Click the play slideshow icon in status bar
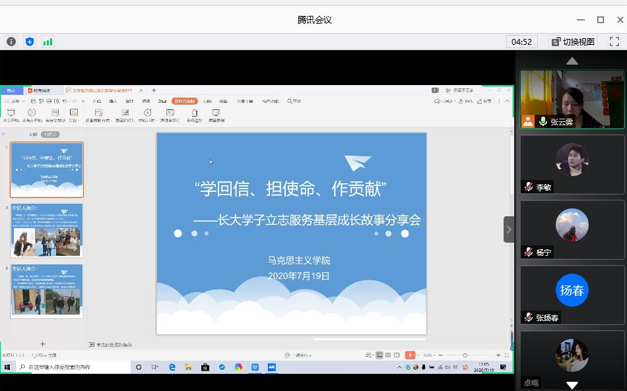 (x=411, y=354)
